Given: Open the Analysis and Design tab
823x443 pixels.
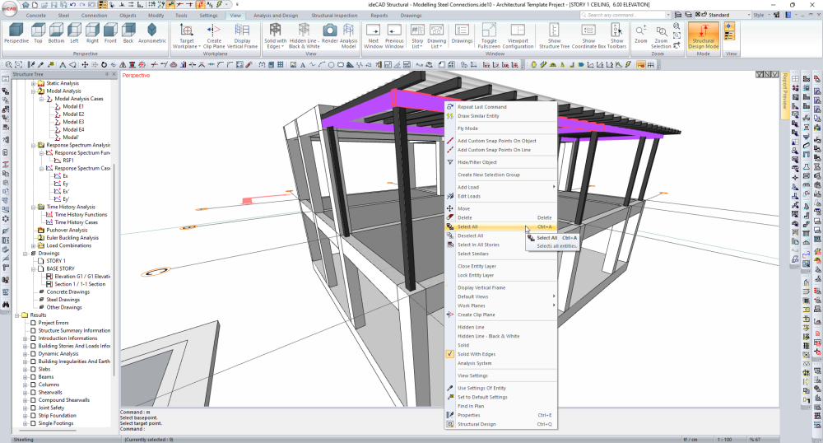Looking at the screenshot, I should (x=275, y=15).
